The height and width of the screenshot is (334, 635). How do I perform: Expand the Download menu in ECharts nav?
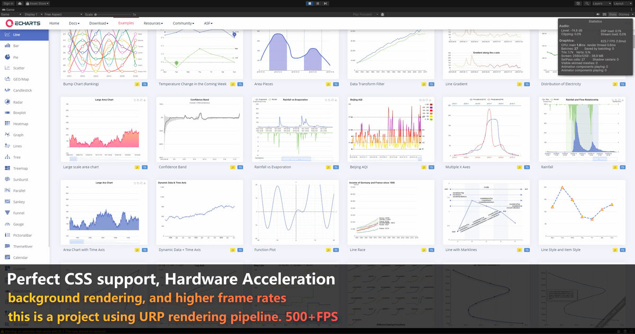pos(98,23)
